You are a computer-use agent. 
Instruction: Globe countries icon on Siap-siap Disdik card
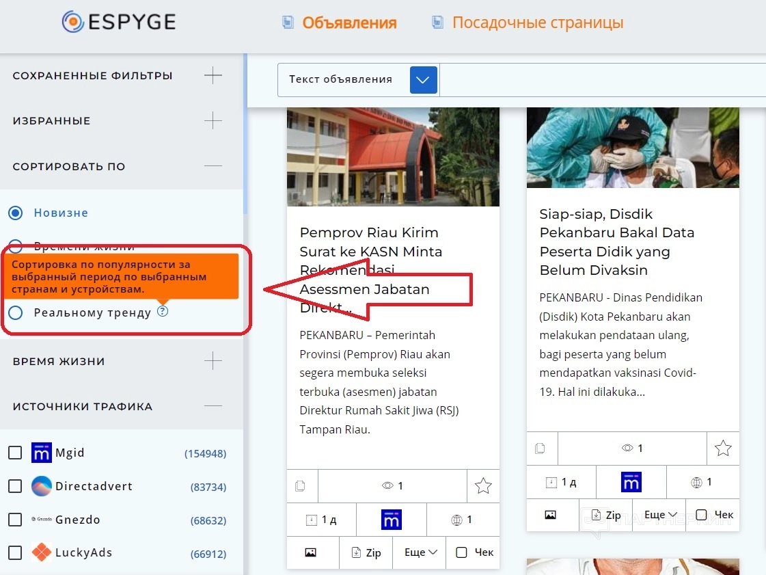(696, 483)
